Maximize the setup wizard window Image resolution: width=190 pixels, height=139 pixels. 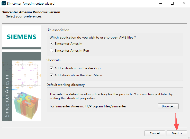click(172, 4)
